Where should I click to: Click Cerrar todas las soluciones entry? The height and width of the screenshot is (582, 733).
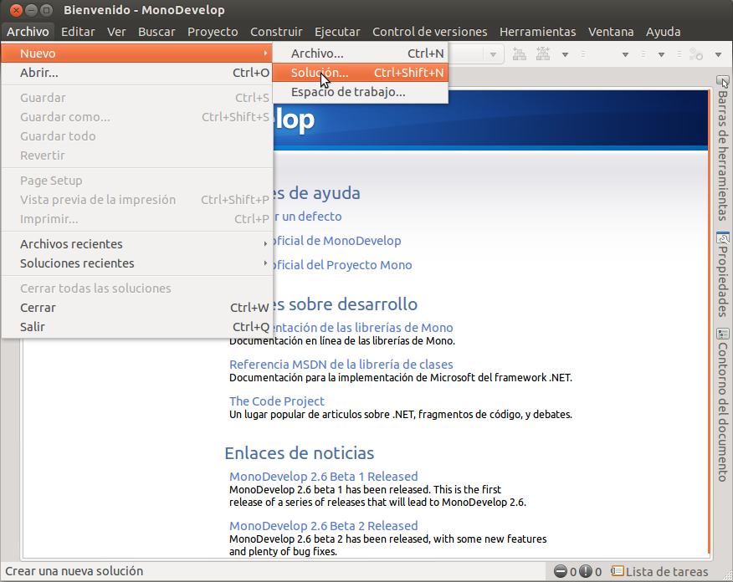click(x=137, y=288)
